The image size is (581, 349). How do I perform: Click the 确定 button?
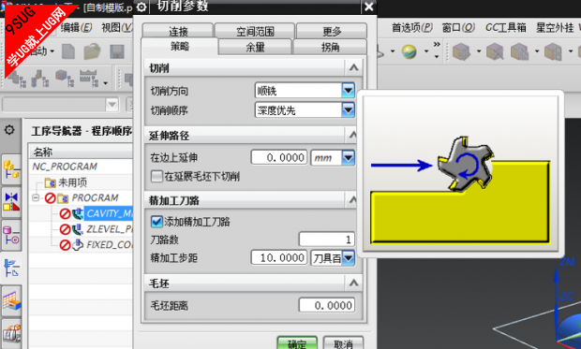(297, 343)
